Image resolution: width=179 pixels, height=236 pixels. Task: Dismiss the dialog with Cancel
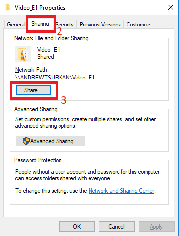(117, 227)
